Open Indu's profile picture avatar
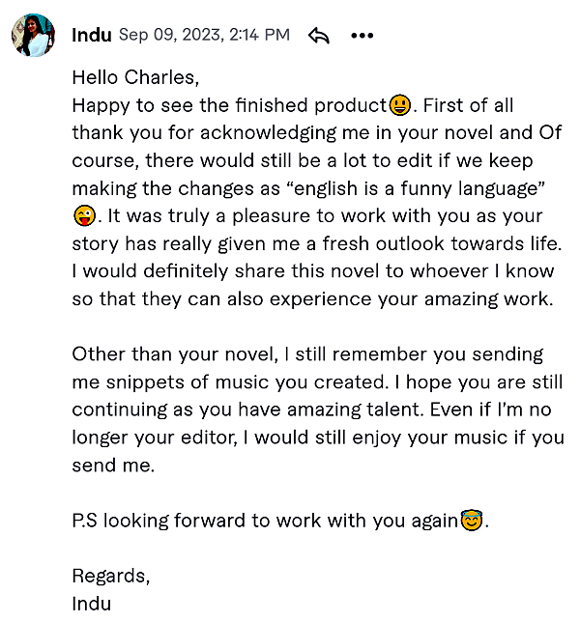580x622 pixels. tap(33, 35)
